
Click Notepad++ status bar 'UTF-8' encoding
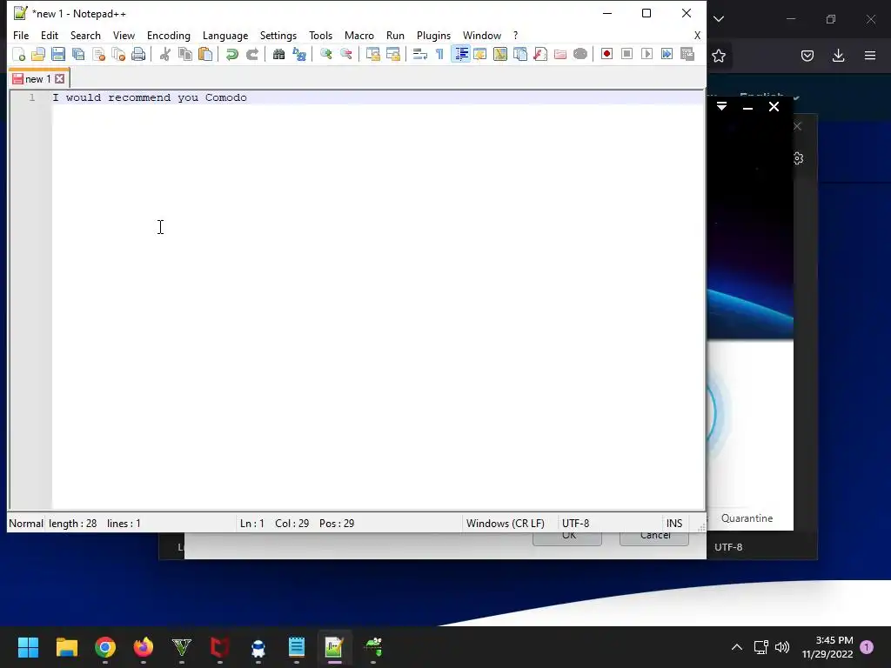tap(576, 523)
